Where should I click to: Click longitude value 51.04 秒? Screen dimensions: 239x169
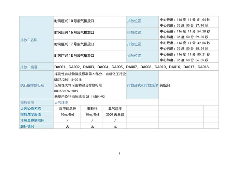(203, 20)
